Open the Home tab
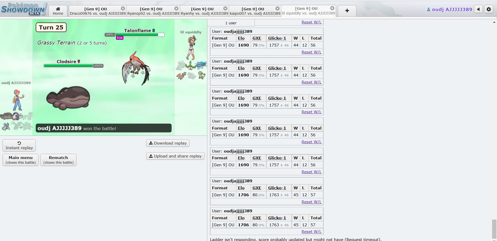 tap(58, 11)
